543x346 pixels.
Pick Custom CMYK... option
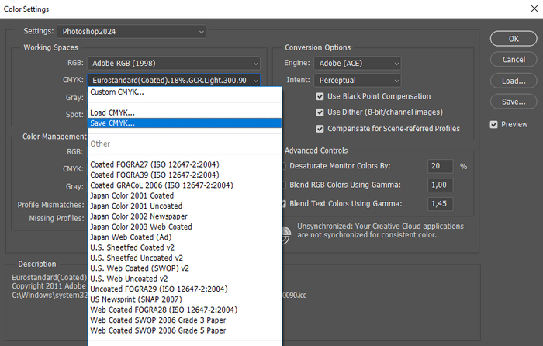point(117,92)
